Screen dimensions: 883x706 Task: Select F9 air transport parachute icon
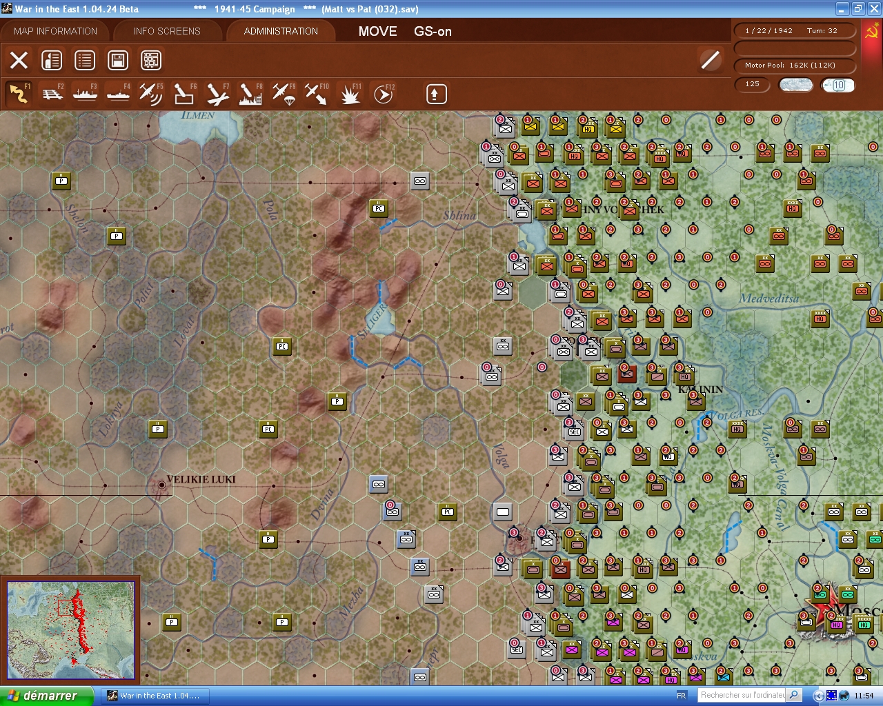tap(284, 94)
